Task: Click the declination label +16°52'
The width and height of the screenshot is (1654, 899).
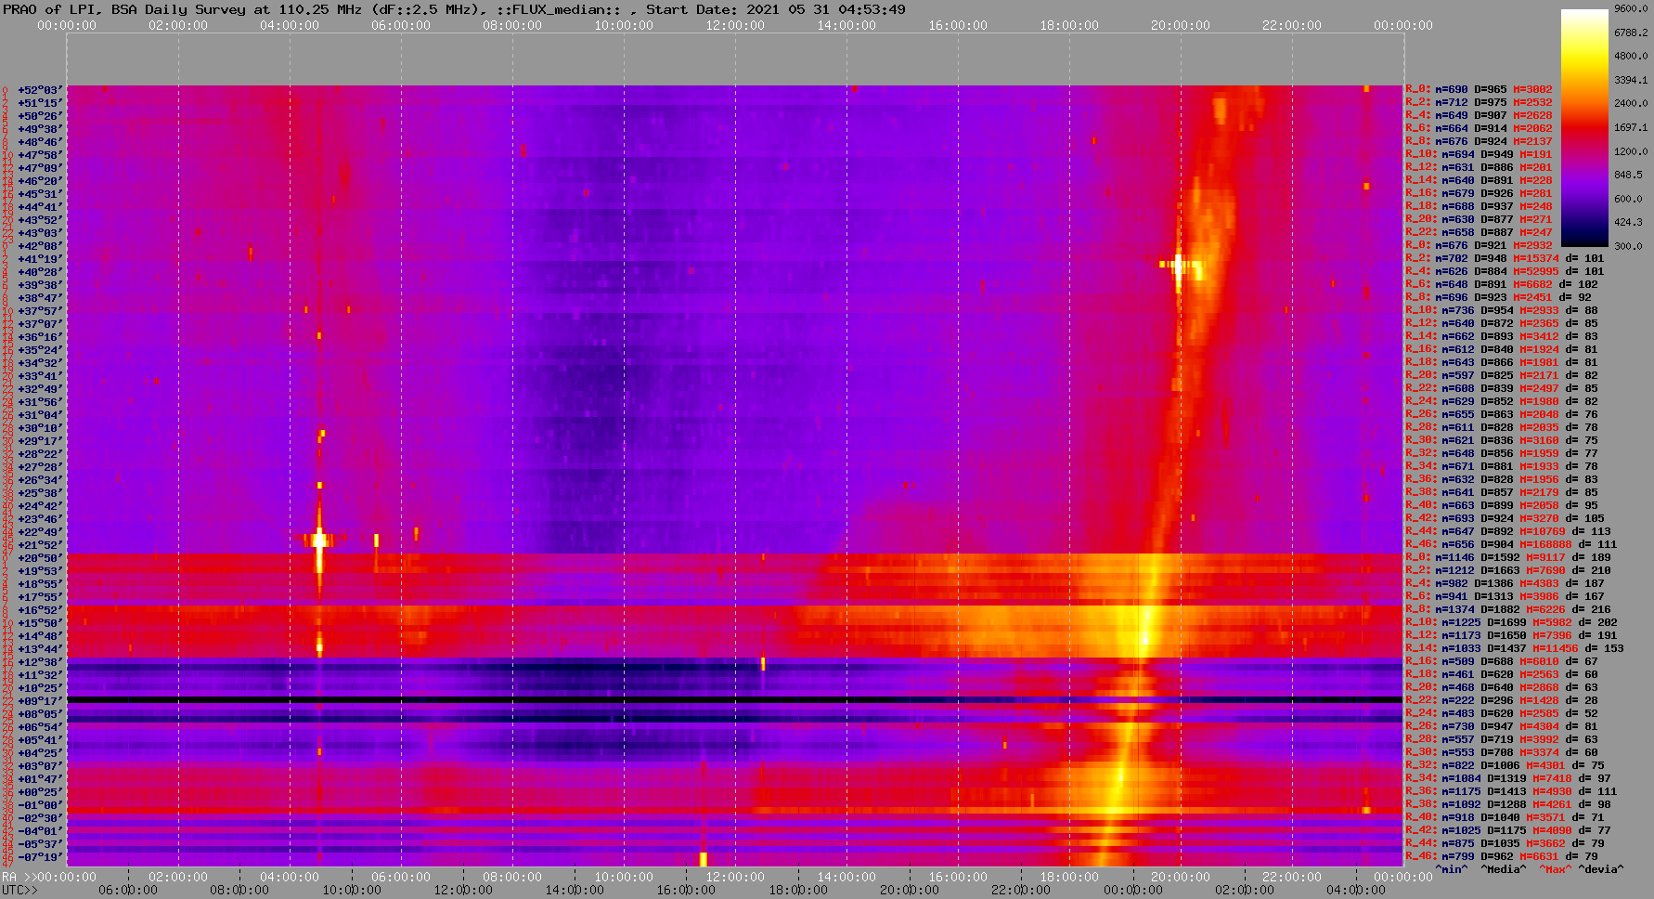Action: [x=40, y=610]
